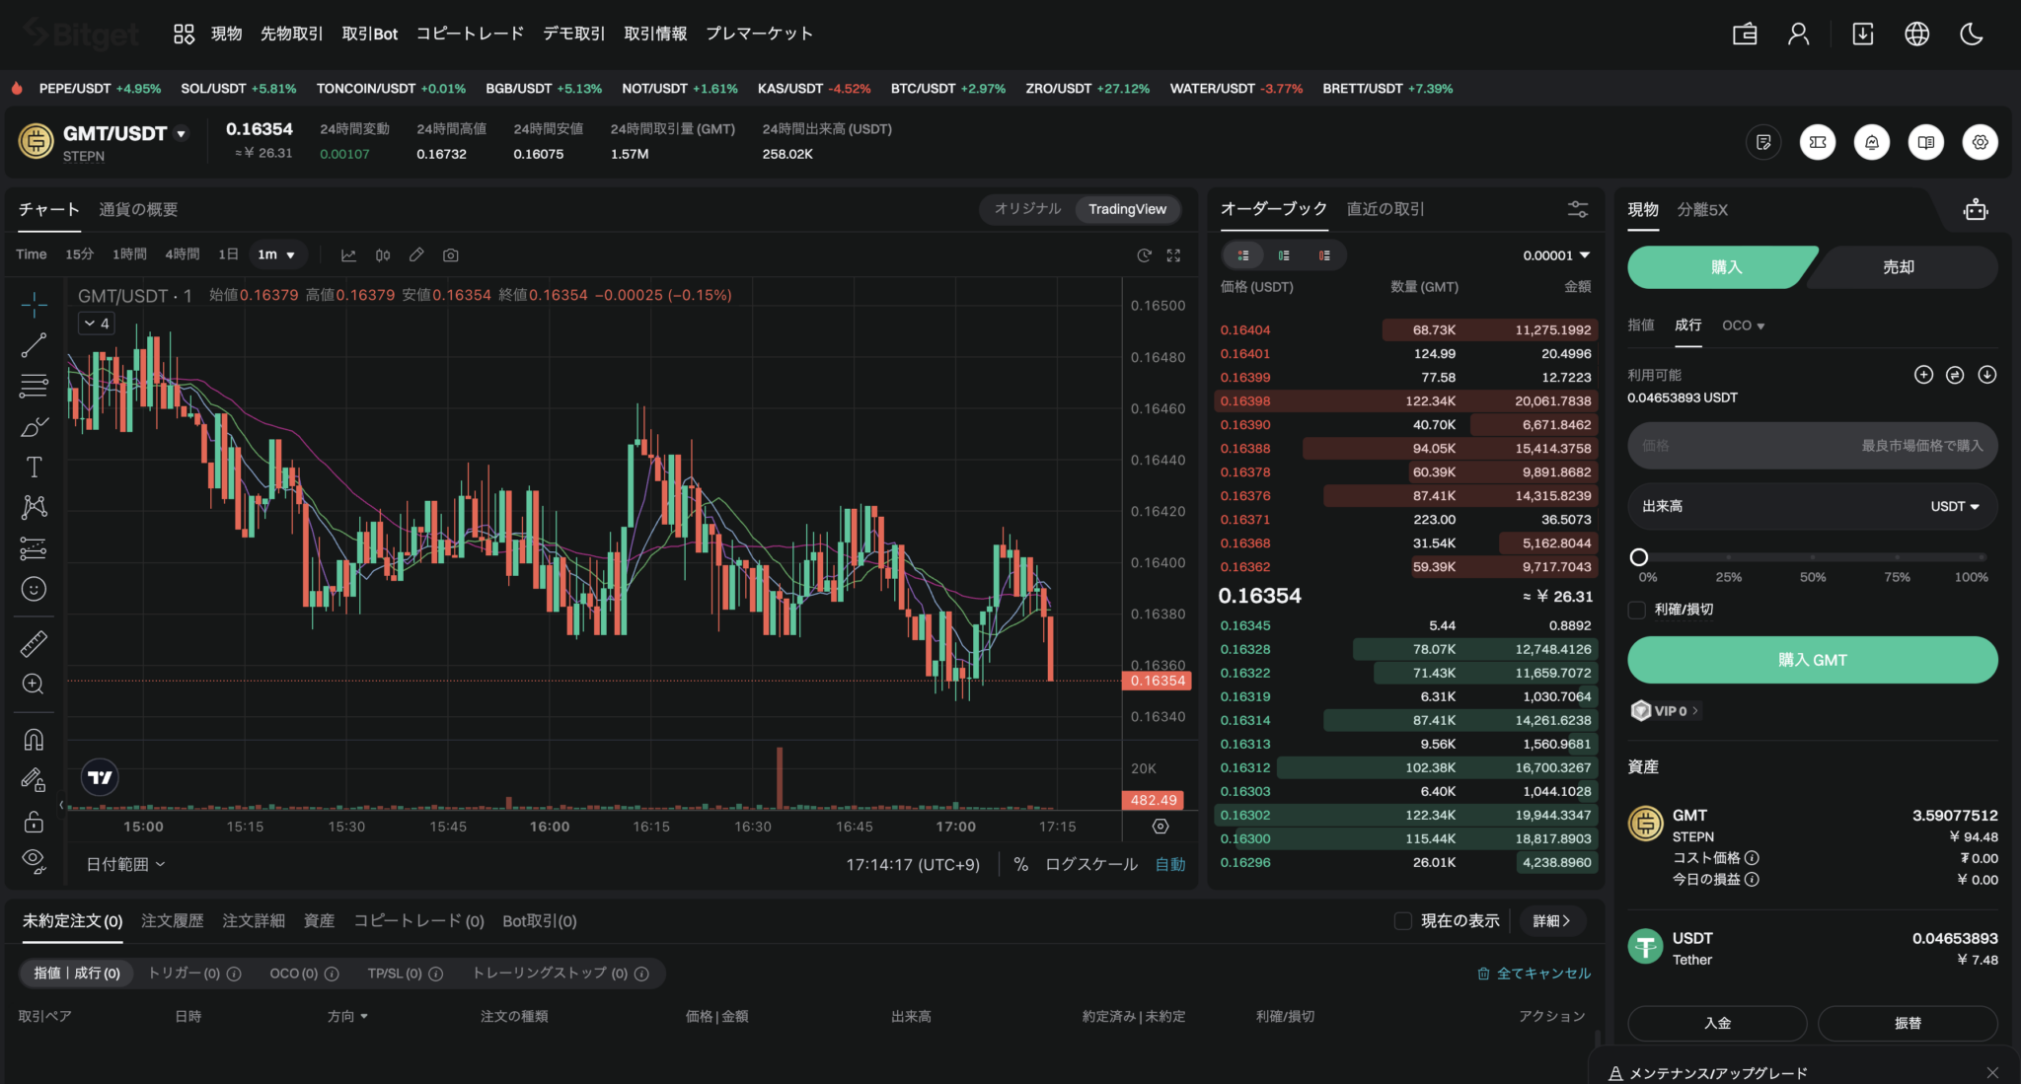Open the trading bot robot icon
The image size is (2021, 1084).
coord(1976,209)
